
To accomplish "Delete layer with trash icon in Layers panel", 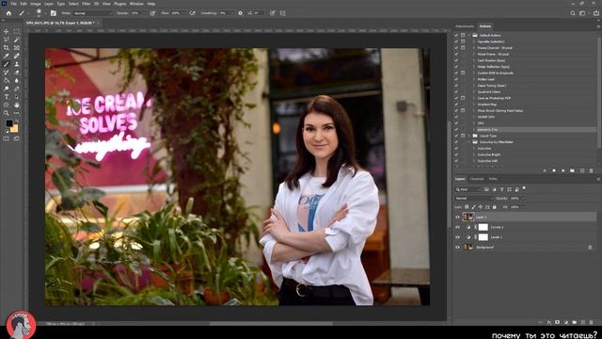I will [x=592, y=322].
